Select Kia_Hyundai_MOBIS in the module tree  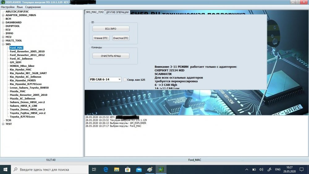point(23,80)
